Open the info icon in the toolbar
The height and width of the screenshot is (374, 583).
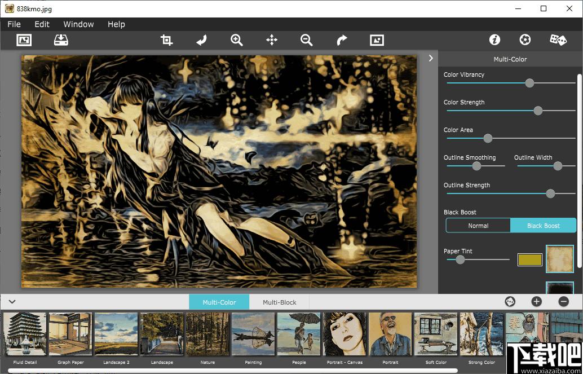pyautogui.click(x=494, y=40)
